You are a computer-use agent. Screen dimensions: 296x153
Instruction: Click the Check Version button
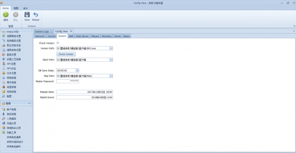pyautogui.click(x=66, y=54)
